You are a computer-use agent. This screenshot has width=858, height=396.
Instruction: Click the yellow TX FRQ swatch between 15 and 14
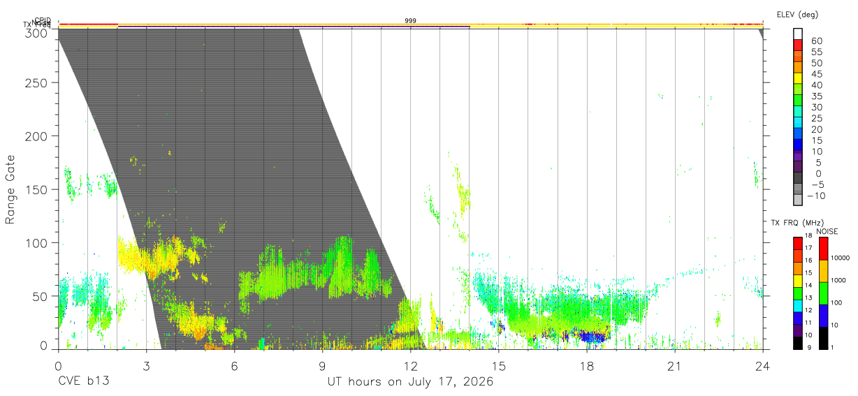tap(798, 281)
